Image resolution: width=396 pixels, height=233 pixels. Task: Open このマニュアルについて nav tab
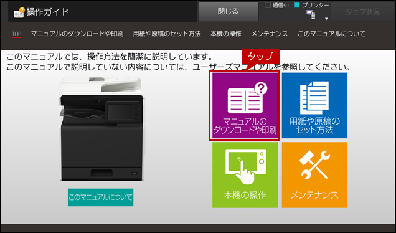[331, 34]
